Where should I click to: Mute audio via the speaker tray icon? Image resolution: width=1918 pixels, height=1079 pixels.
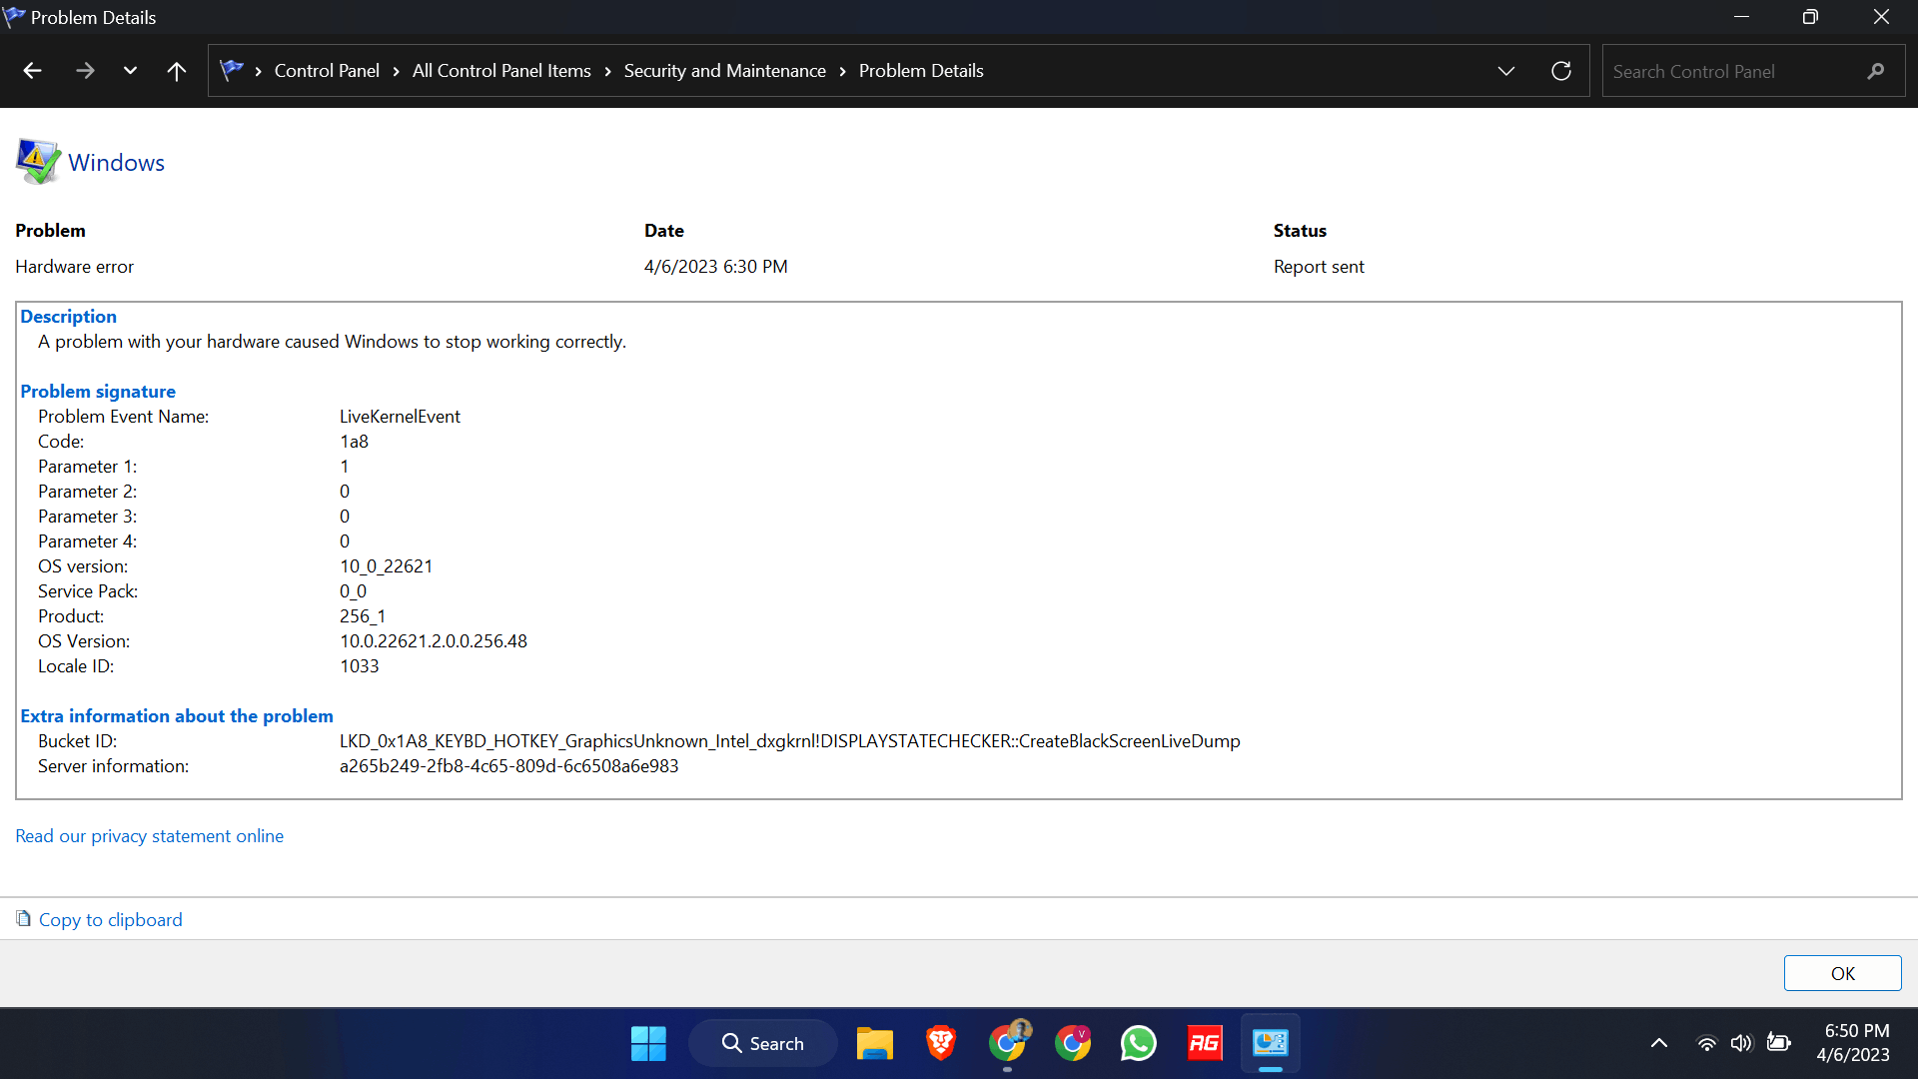(1742, 1042)
